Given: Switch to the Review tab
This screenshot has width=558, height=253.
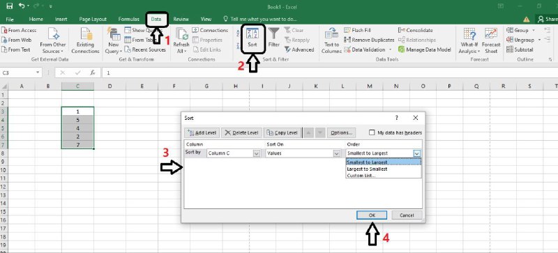Looking at the screenshot, I should point(181,20).
